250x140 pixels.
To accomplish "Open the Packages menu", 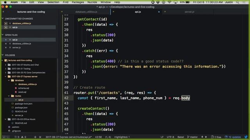I will (x=78, y=2).
